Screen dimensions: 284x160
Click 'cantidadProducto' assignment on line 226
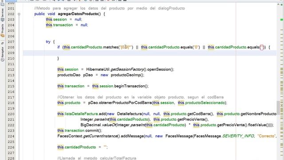coord(80,147)
